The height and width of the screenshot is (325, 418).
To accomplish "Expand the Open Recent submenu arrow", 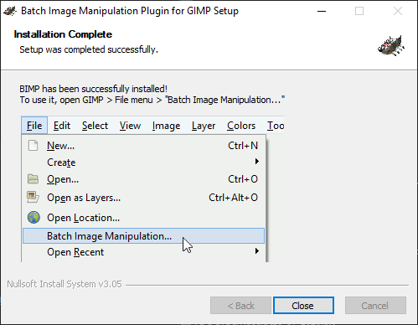I will 257,250.
